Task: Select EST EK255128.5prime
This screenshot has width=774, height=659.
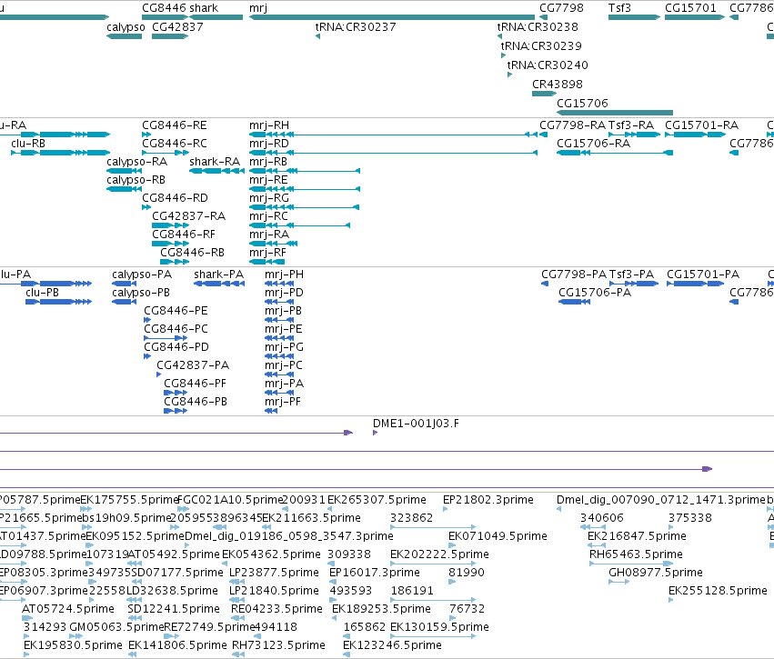Action: (x=671, y=600)
